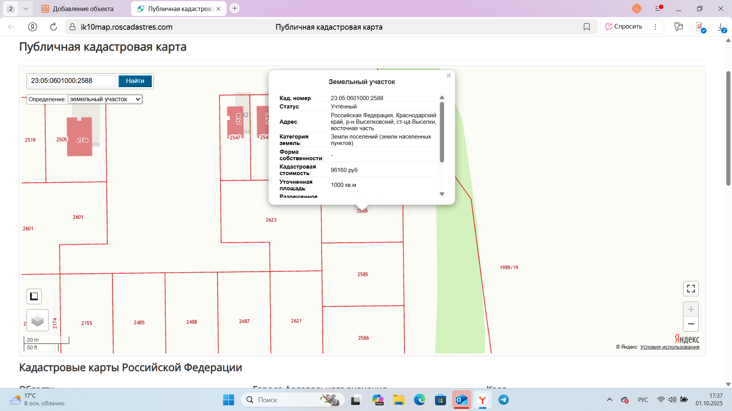Toggle fullscreen map view
Screen dimensions: 732x411
690,288
